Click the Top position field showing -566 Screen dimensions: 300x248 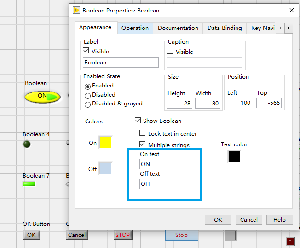pyautogui.click(x=269, y=103)
